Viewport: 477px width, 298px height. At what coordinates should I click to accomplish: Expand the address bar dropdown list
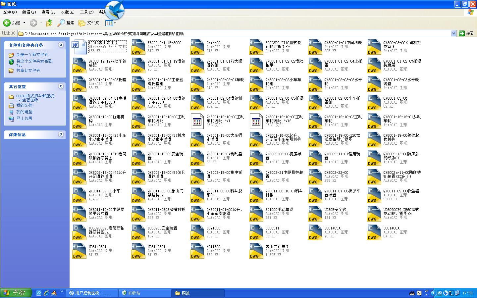tap(453, 33)
